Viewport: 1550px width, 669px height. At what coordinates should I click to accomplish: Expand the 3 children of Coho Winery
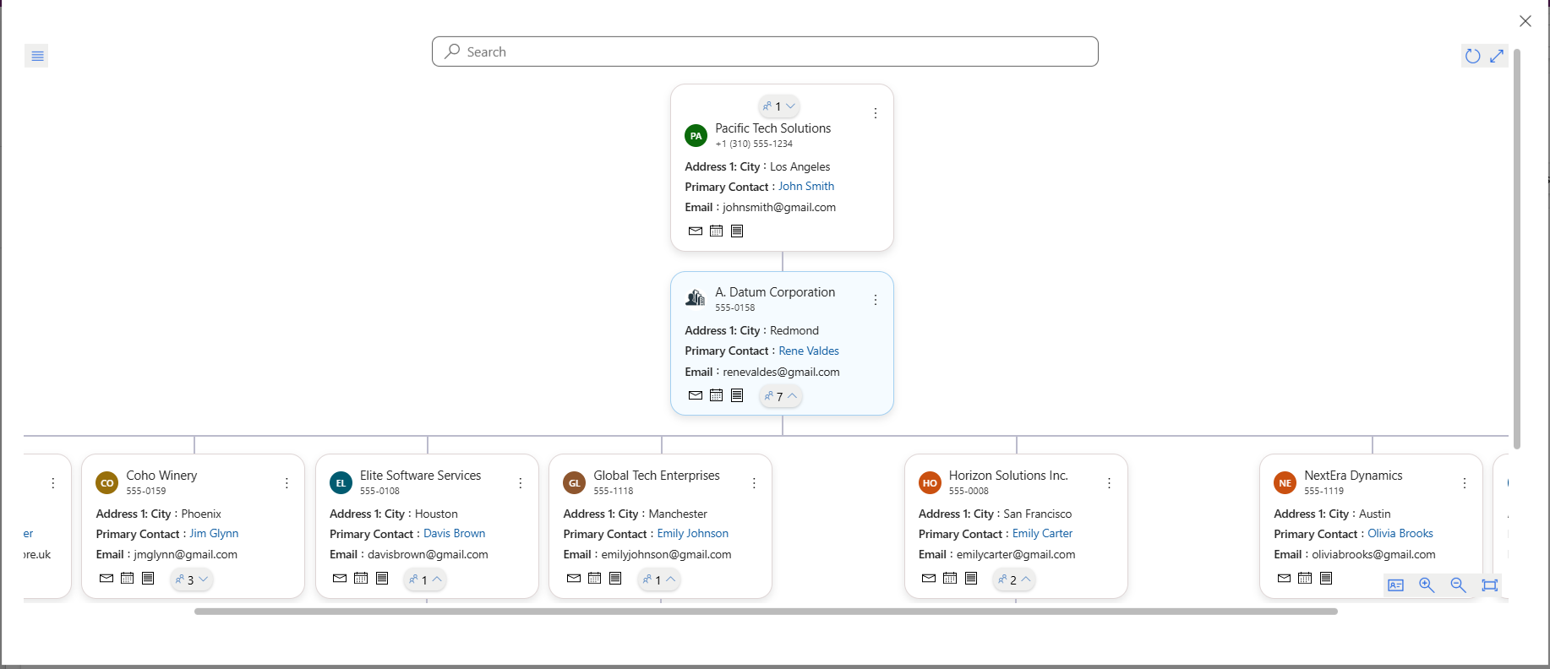191,579
